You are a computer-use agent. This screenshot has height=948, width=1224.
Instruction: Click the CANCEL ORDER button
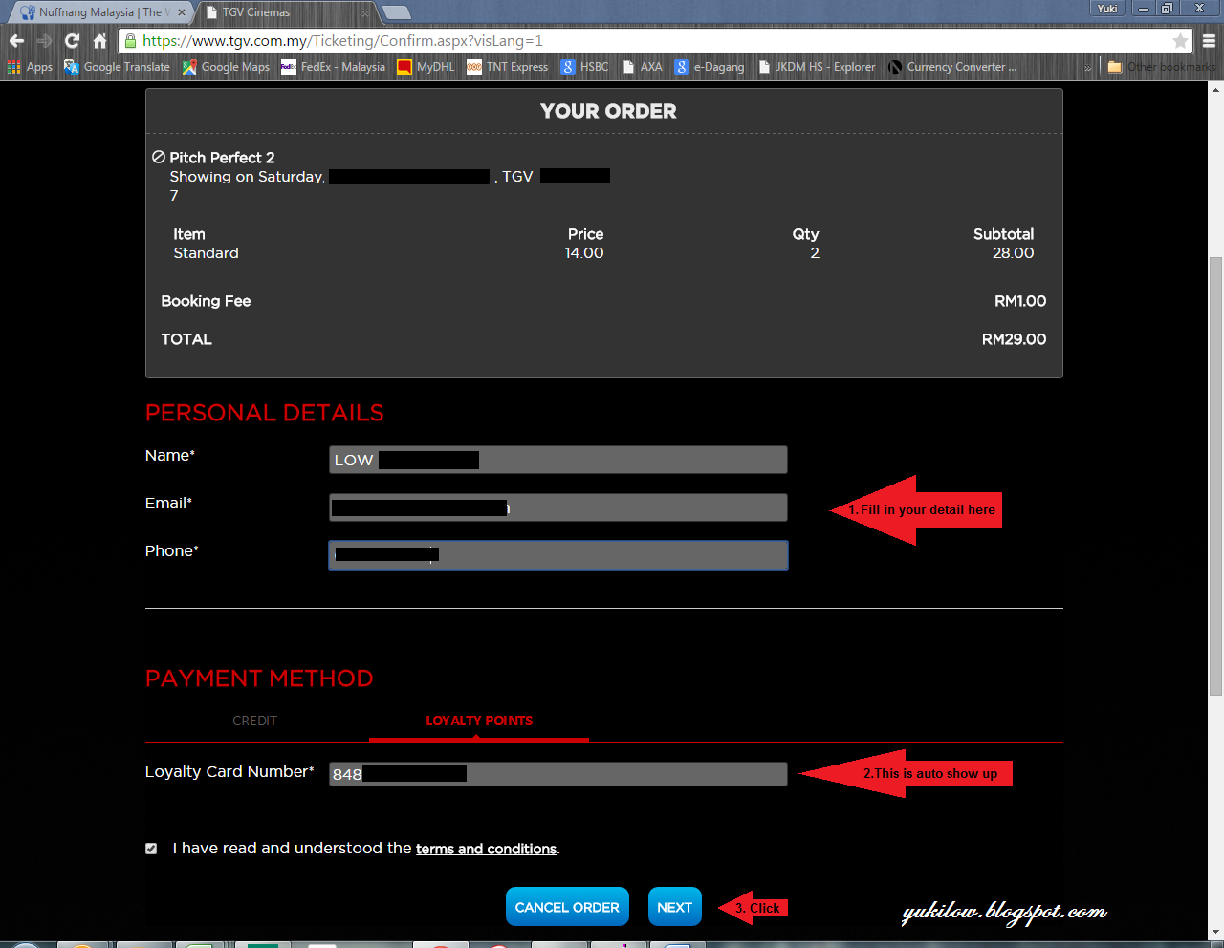pos(567,907)
